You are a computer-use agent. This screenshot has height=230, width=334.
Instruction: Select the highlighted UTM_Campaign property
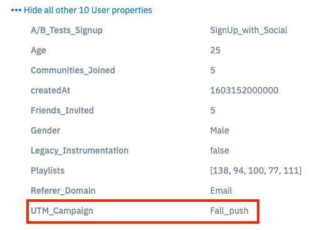tap(143, 211)
